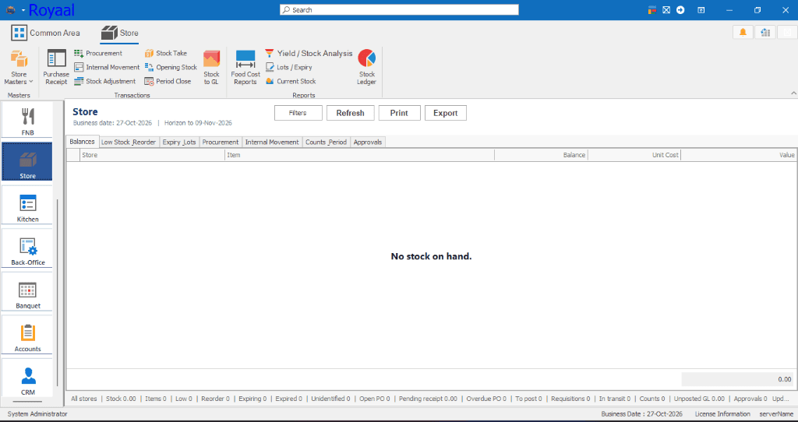798x422 pixels.
Task: Launch the Stock Take function
Action: point(166,54)
